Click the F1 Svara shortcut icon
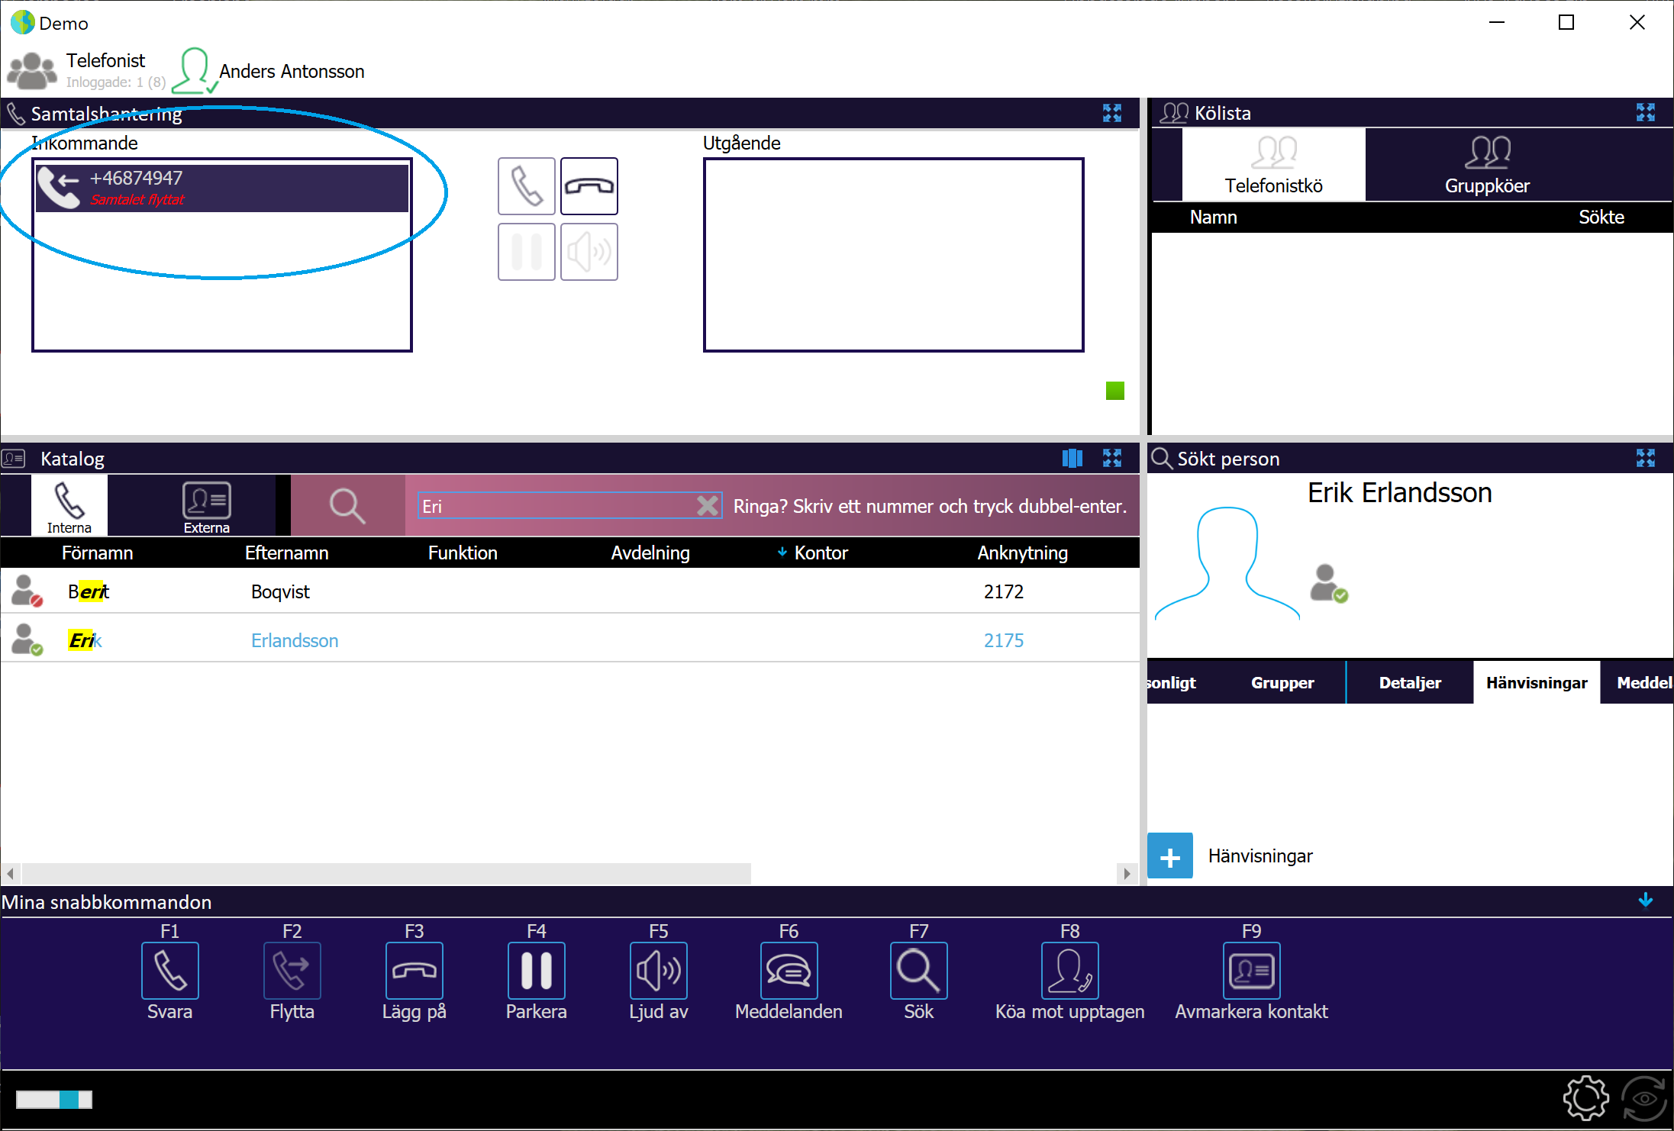 pos(169,970)
